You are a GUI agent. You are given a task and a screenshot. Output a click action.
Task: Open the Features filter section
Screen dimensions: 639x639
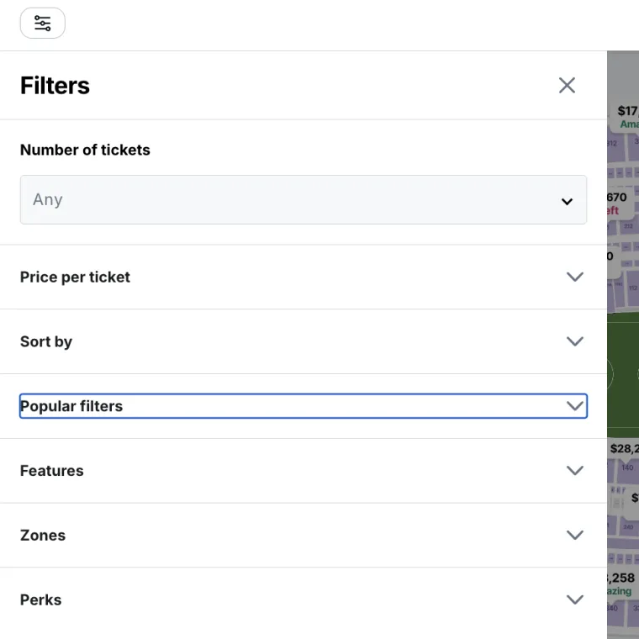tap(52, 471)
